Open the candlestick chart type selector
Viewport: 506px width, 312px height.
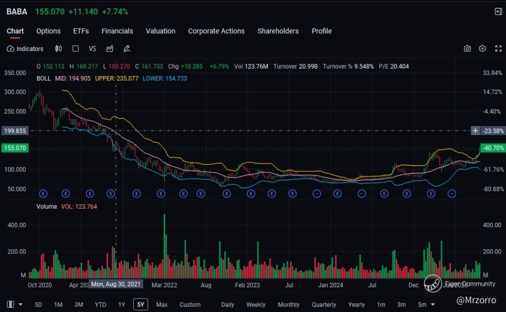(x=59, y=48)
